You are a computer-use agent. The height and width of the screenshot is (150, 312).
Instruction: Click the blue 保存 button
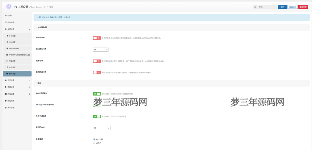(x=282, y=7)
